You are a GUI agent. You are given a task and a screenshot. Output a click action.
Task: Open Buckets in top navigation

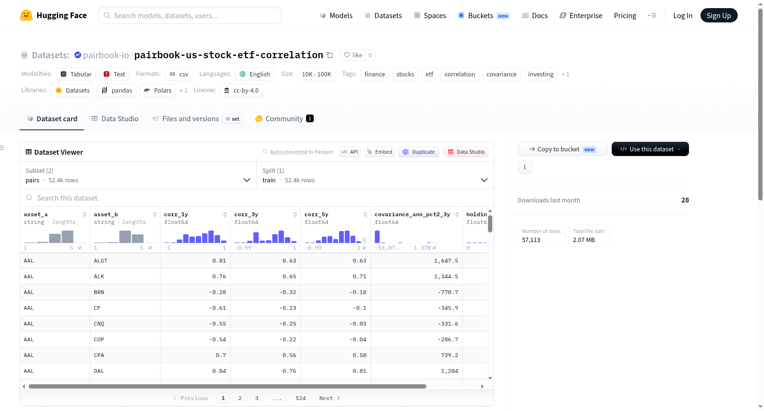click(x=484, y=15)
